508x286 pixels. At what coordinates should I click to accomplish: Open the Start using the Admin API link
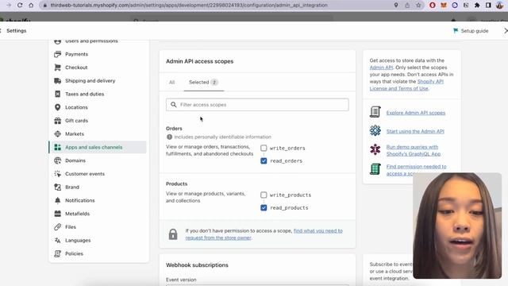click(415, 131)
